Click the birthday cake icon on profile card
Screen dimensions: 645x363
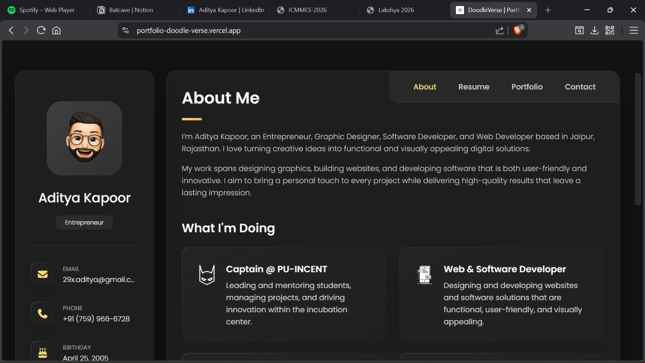click(x=42, y=351)
